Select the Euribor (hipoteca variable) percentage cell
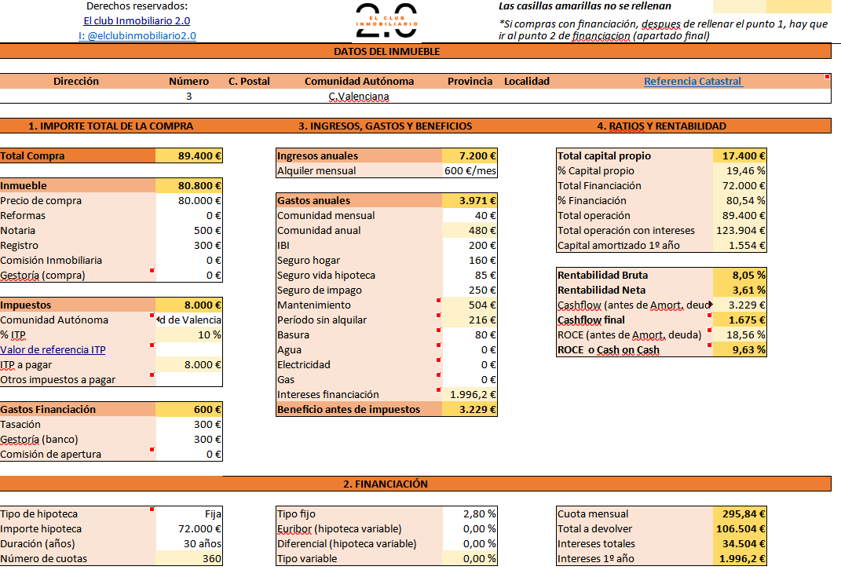 point(470,529)
